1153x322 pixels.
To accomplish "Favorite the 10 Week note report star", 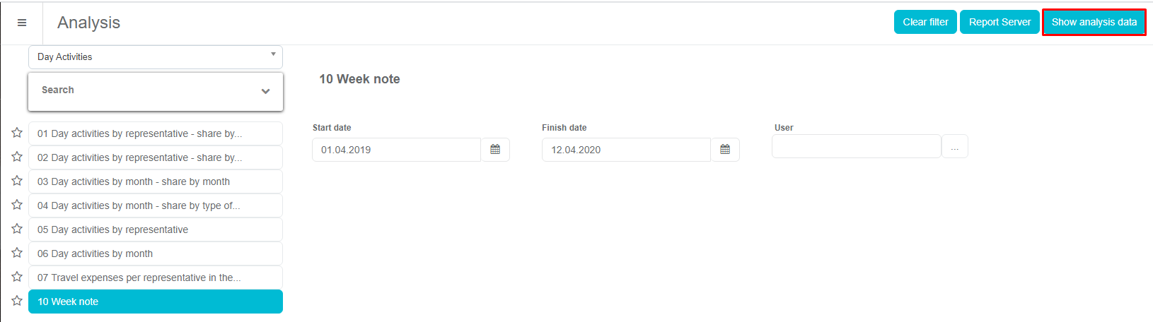I will (17, 301).
